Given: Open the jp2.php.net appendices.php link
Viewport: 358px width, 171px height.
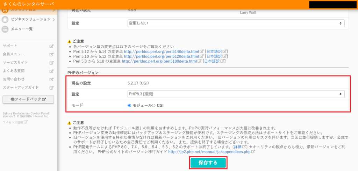Looking at the screenshot, I should click(x=209, y=152).
